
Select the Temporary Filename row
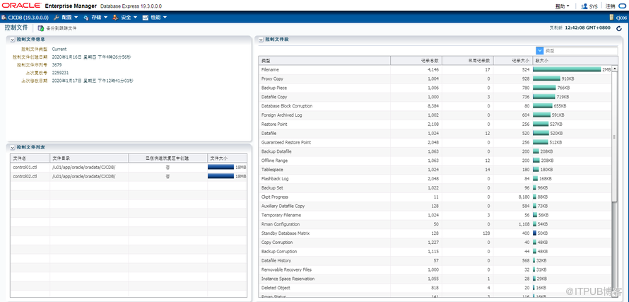(435, 215)
